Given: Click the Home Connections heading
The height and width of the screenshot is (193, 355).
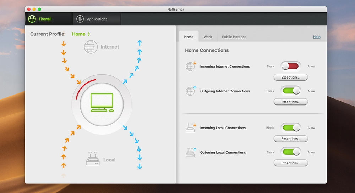Looking at the screenshot, I should [x=207, y=50].
